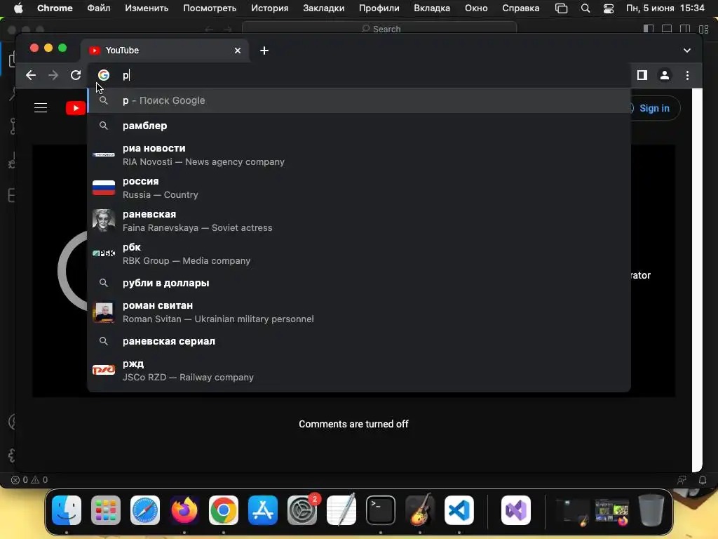Viewport: 718px width, 539px height.
Task: Open App Store from the Dock
Action: click(263, 510)
